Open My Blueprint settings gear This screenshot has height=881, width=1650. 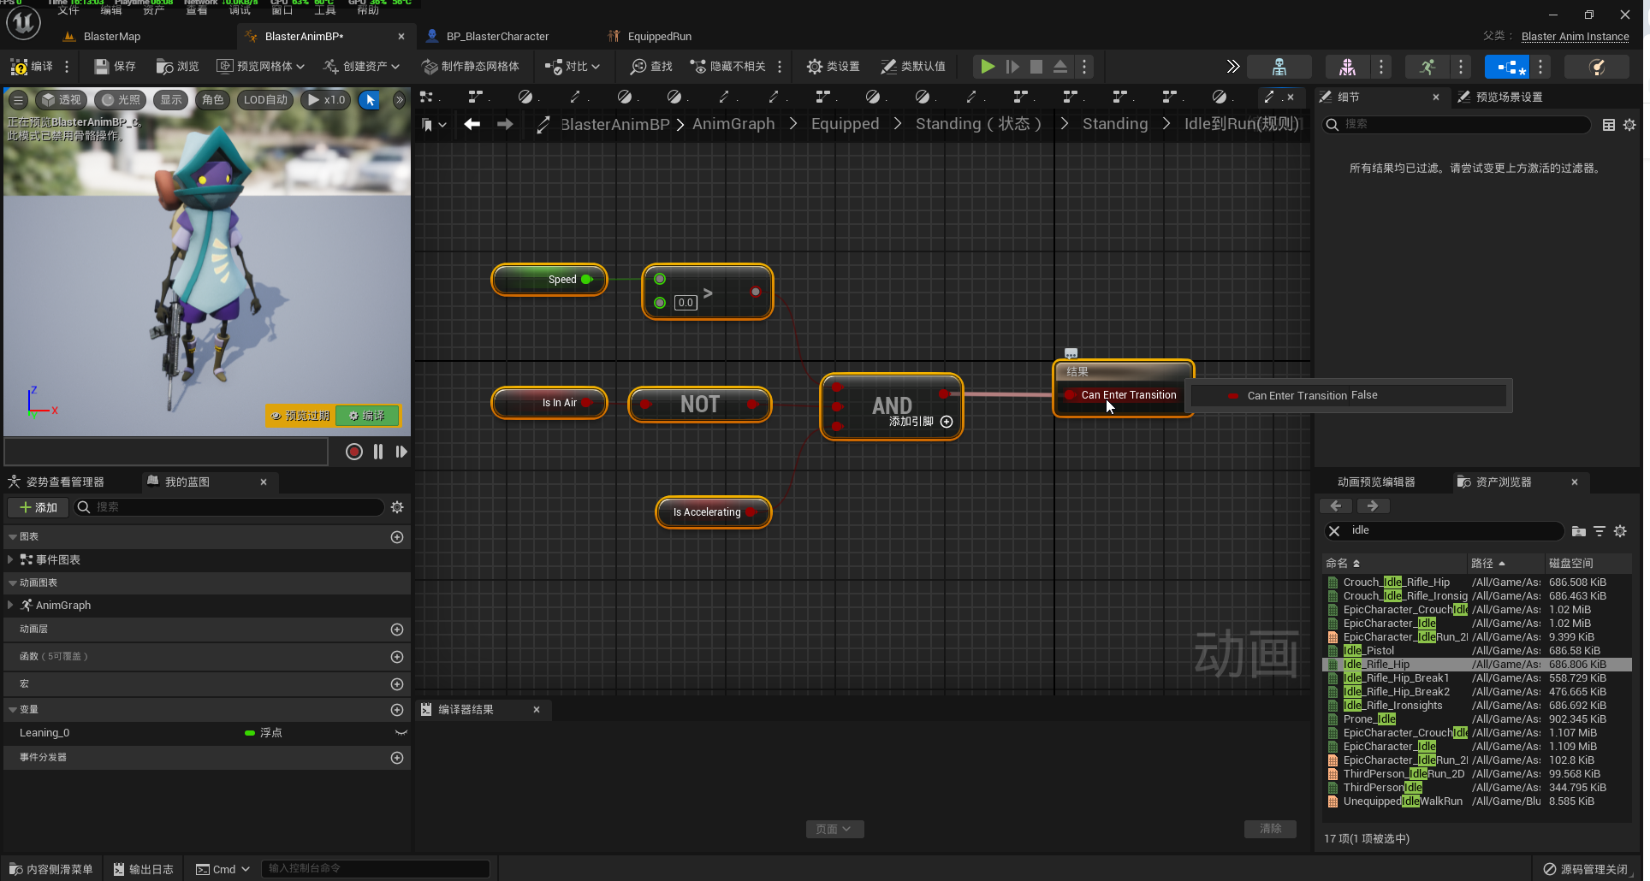[397, 507]
